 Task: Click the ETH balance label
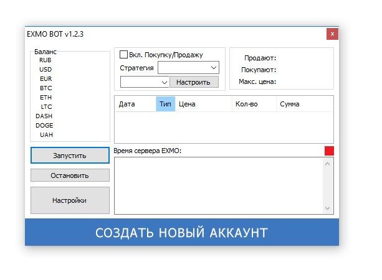(x=45, y=97)
